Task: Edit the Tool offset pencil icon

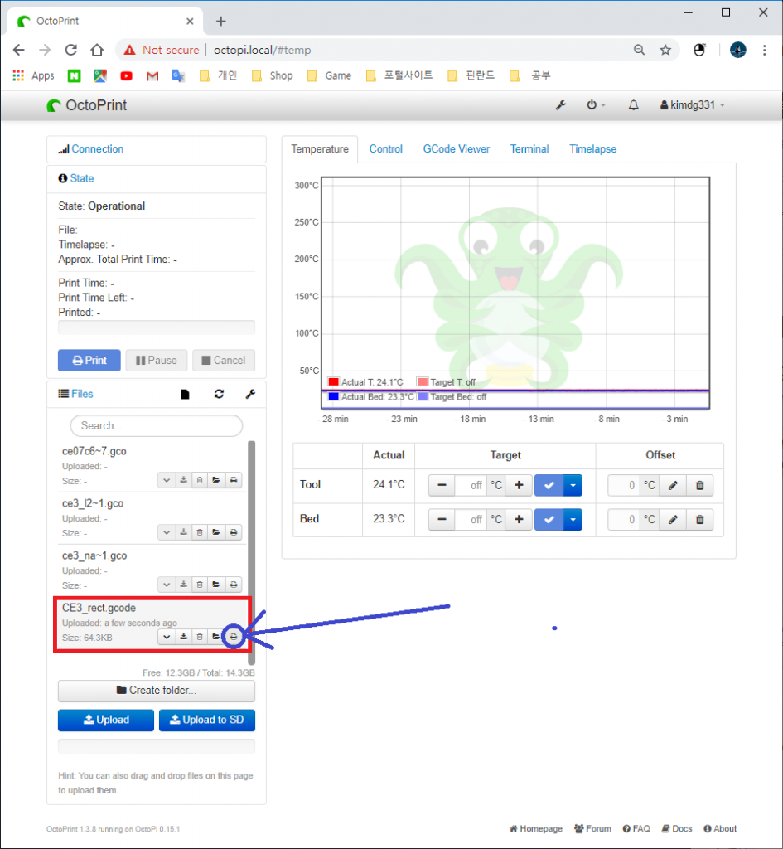Action: (673, 485)
